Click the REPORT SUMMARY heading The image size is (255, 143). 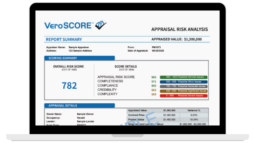coord(64,39)
